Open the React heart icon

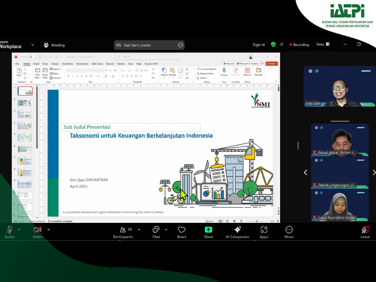tap(181, 230)
